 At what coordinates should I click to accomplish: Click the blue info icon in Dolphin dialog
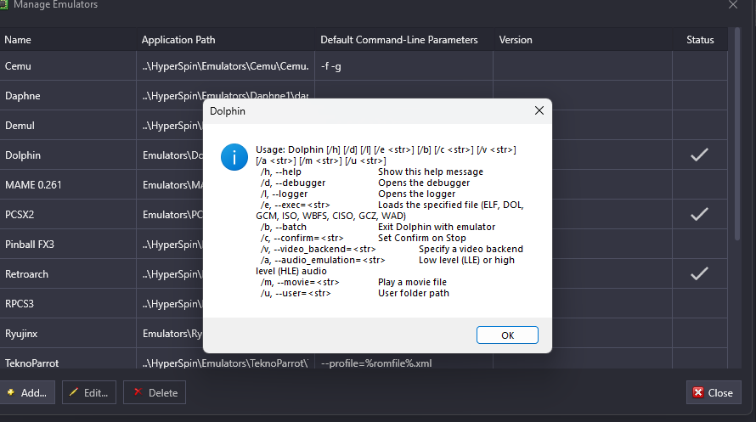(x=234, y=157)
